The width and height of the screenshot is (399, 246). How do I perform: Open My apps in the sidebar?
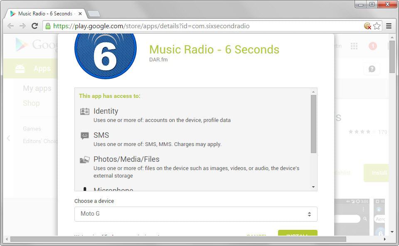click(37, 88)
